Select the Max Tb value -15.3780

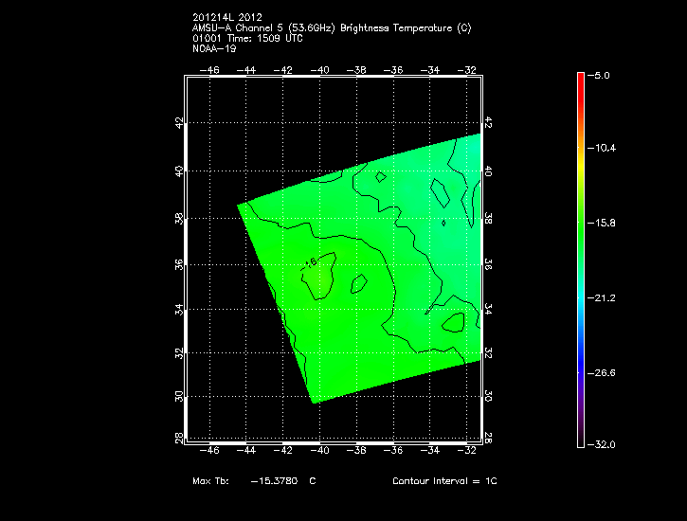tap(274, 481)
